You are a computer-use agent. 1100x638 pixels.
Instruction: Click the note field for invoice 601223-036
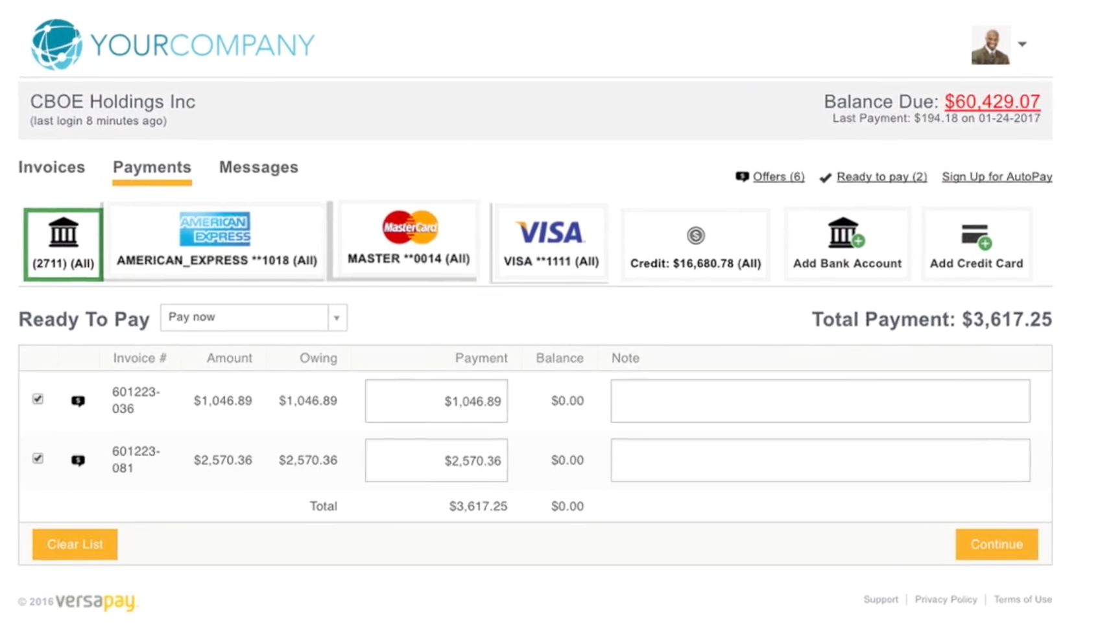(x=820, y=401)
